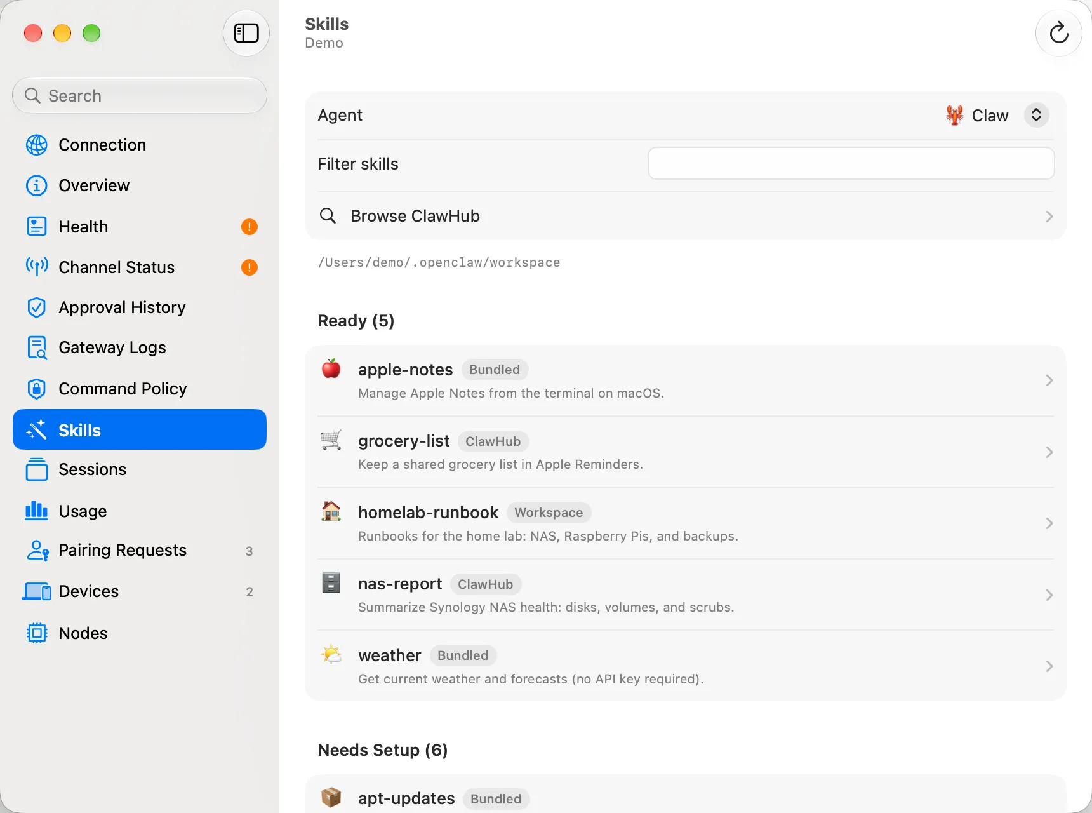Open the weather skill name
The height and width of the screenshot is (813, 1092).
point(389,655)
